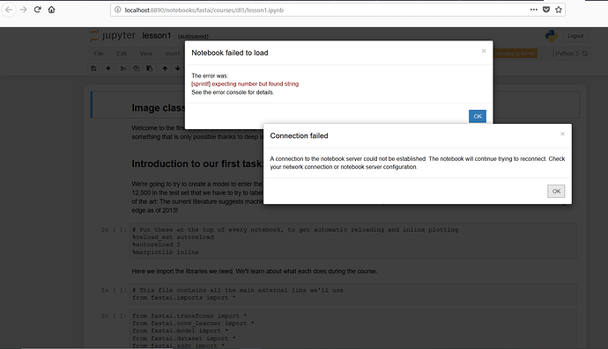Click the Introduction to our first task heading
Screen dimensions: 608x349
pos(197,164)
